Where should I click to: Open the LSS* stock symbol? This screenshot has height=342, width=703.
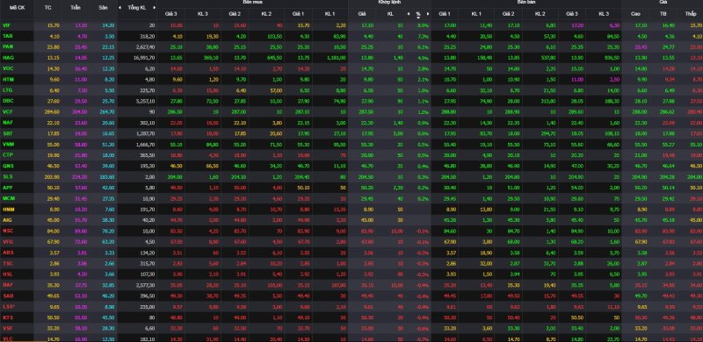[9, 307]
